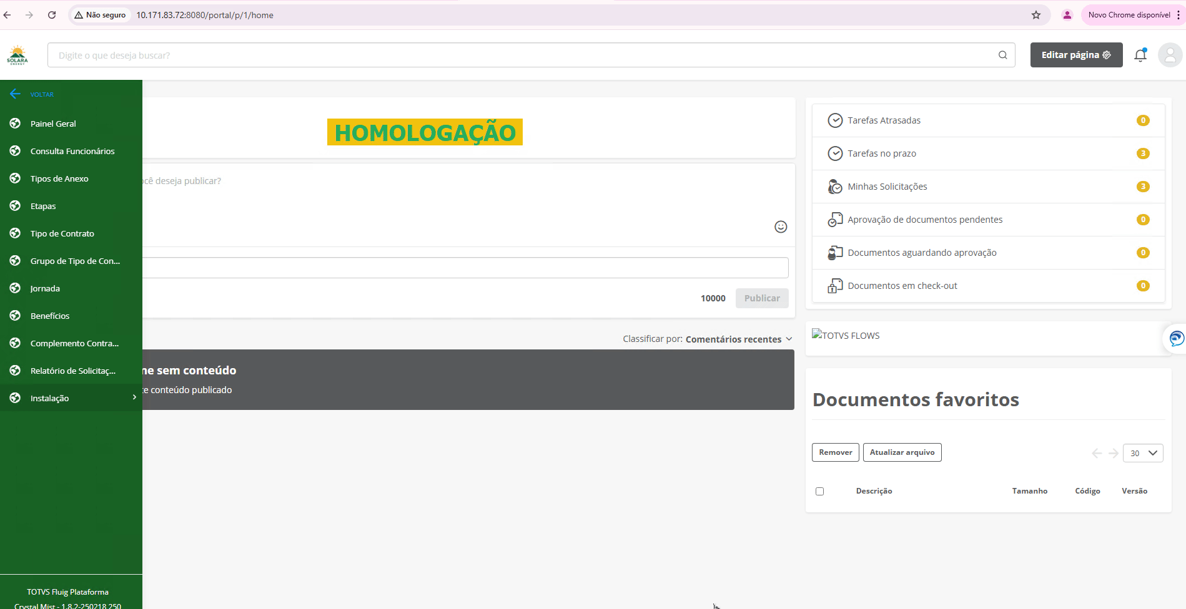Open Complemento Contra... menu item
This screenshot has height=609, width=1186.
[74, 343]
